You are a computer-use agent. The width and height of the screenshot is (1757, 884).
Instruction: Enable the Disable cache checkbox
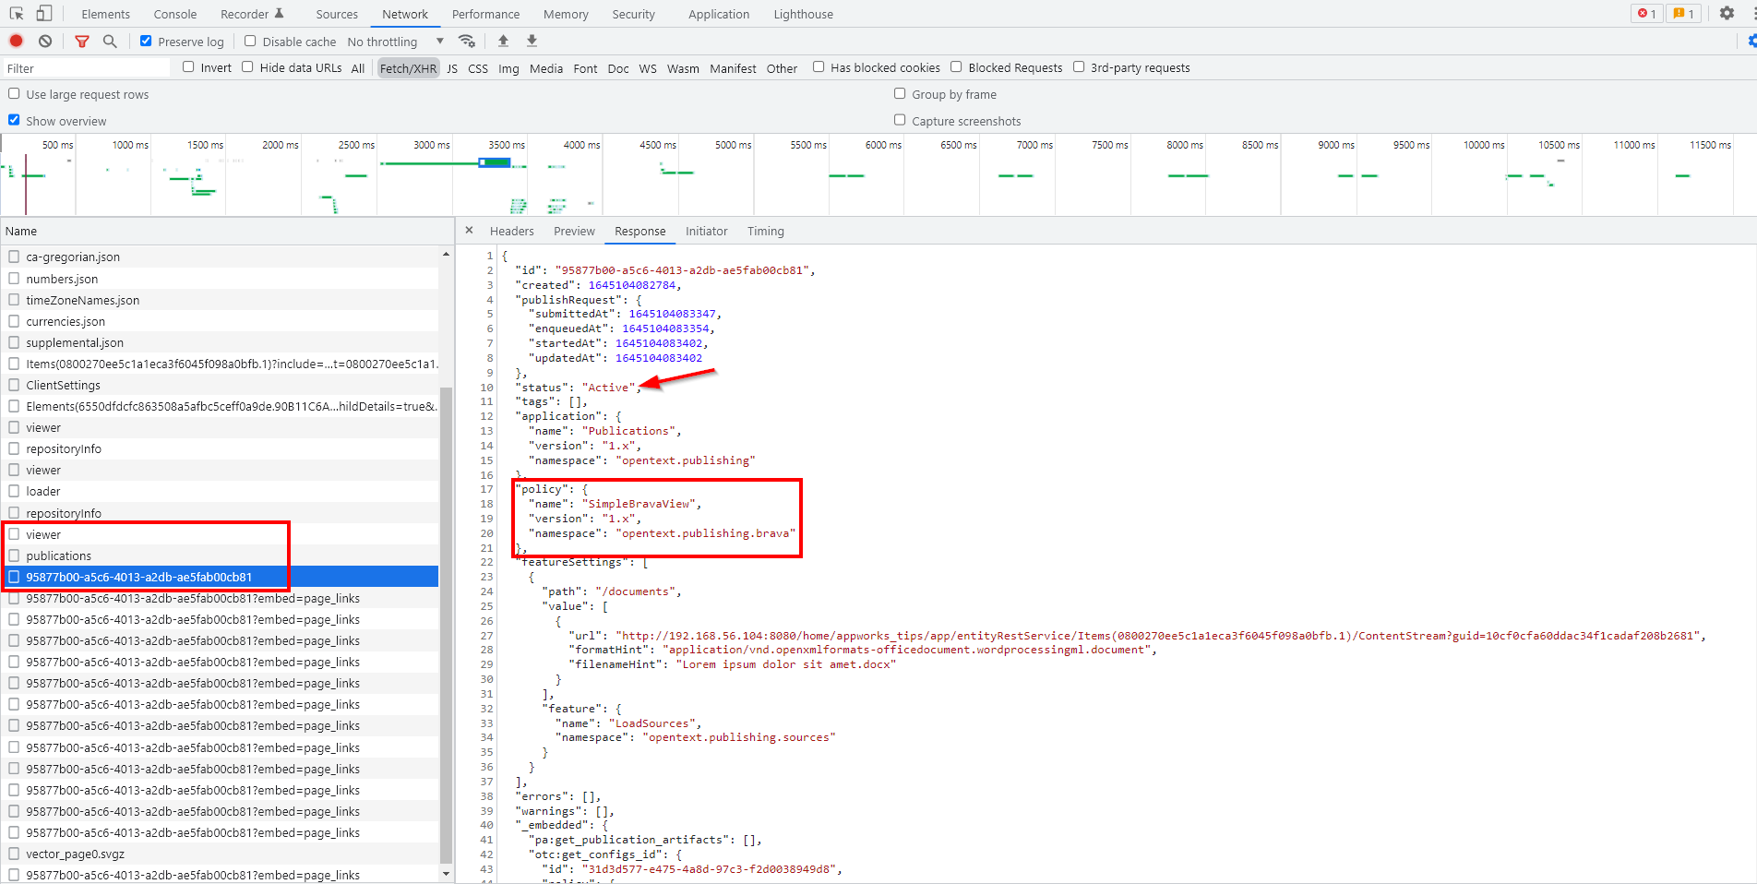(250, 42)
